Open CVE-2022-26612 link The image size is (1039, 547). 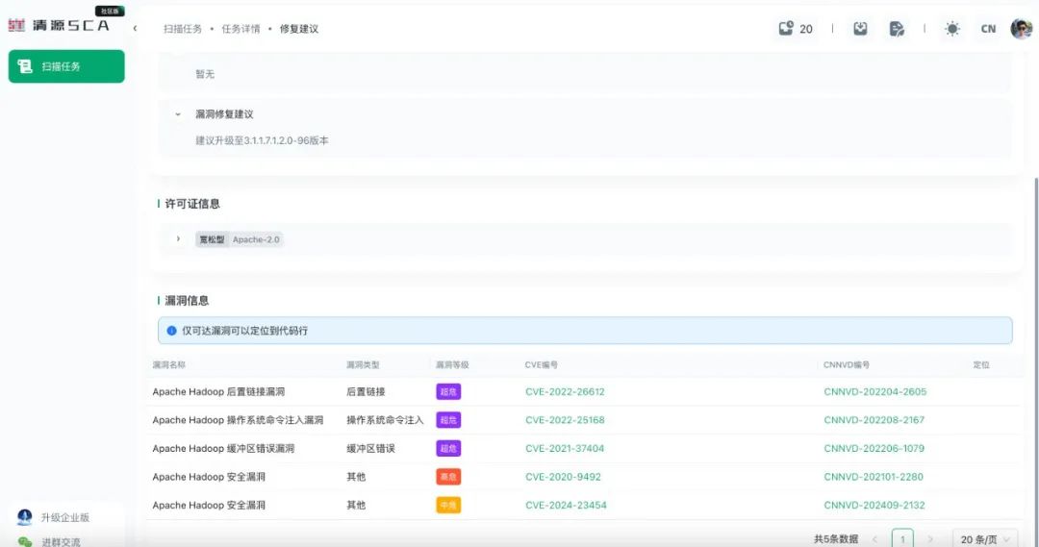565,391
